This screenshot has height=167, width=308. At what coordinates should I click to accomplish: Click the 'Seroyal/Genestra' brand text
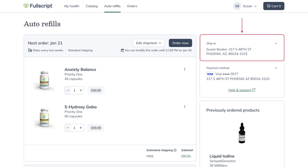[x=222, y=161]
